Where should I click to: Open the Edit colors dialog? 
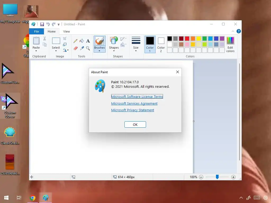[x=230, y=44]
